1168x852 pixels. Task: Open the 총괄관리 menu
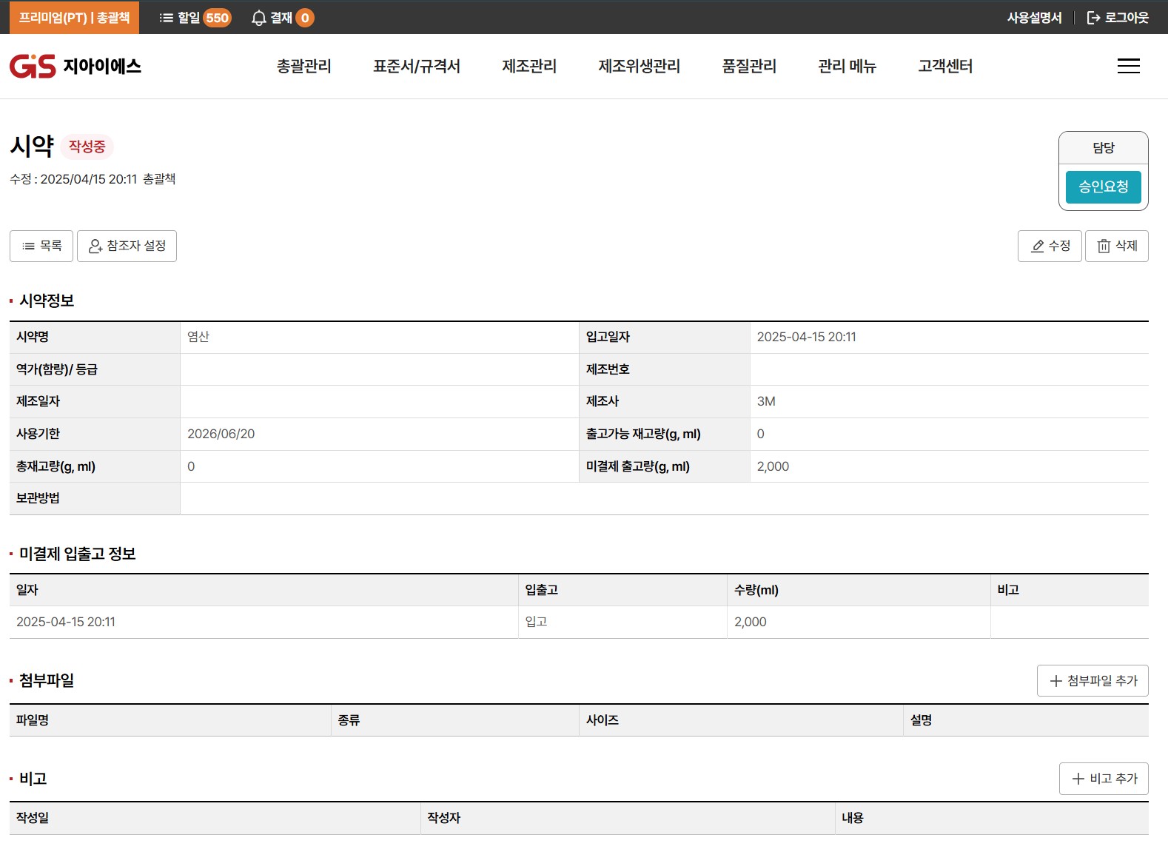pyautogui.click(x=304, y=66)
